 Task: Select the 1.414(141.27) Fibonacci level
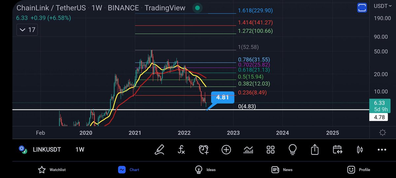point(255,22)
